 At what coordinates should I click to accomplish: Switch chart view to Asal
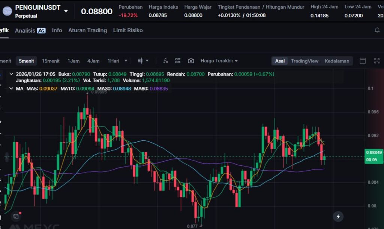click(280, 61)
